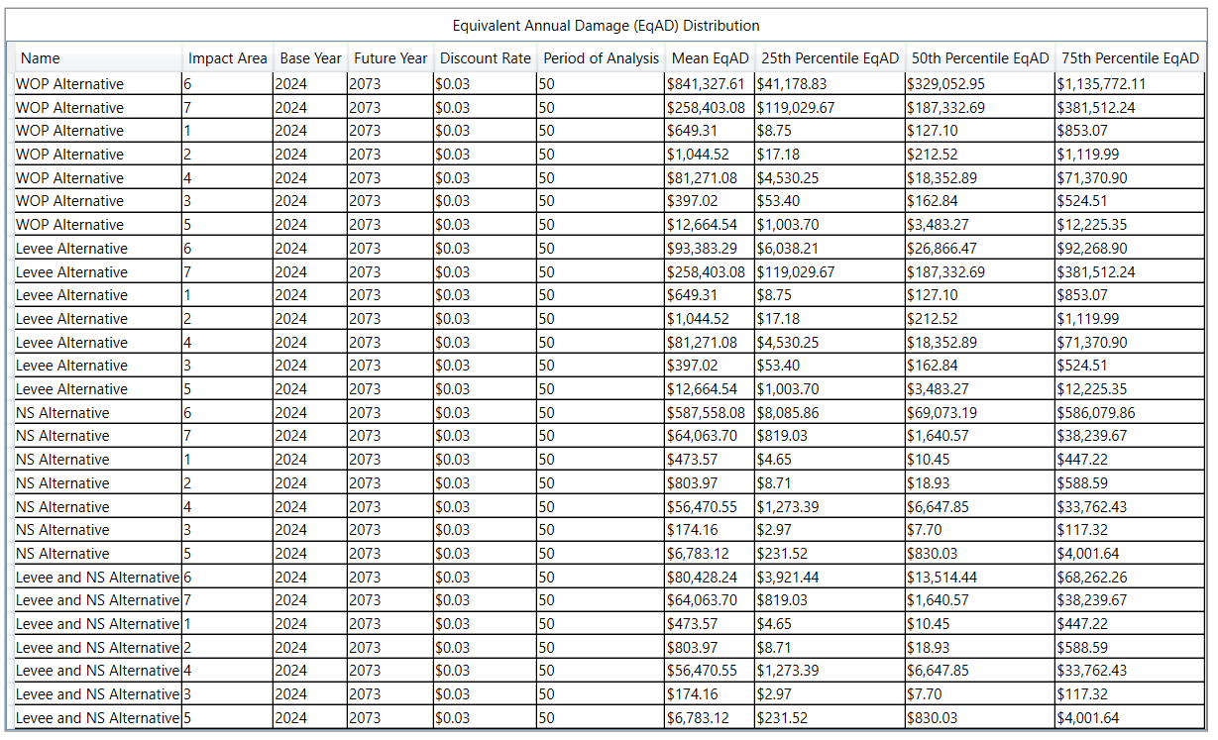The height and width of the screenshot is (740, 1218).
Task: Select the $587,558.08 Mean EqAD cell
Action: pyautogui.click(x=710, y=413)
